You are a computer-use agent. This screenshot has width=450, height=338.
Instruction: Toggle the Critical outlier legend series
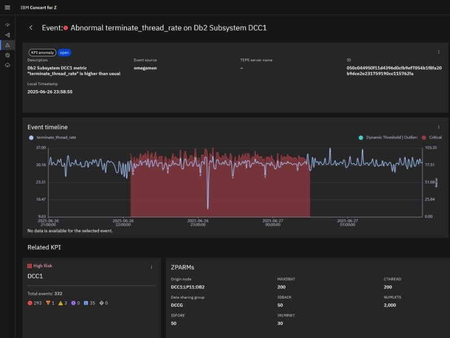[x=431, y=137]
